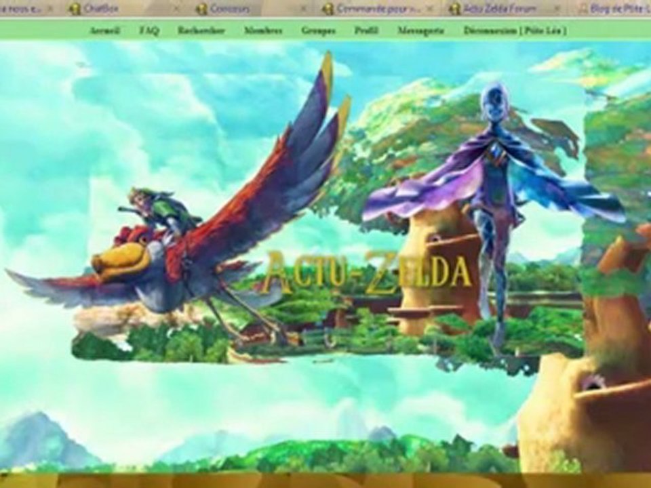Open the 'Commande pour' browser tab

point(378,8)
